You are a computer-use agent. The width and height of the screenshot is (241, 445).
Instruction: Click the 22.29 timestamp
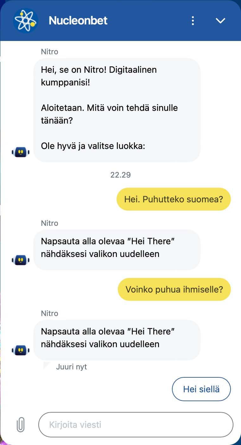point(120,175)
